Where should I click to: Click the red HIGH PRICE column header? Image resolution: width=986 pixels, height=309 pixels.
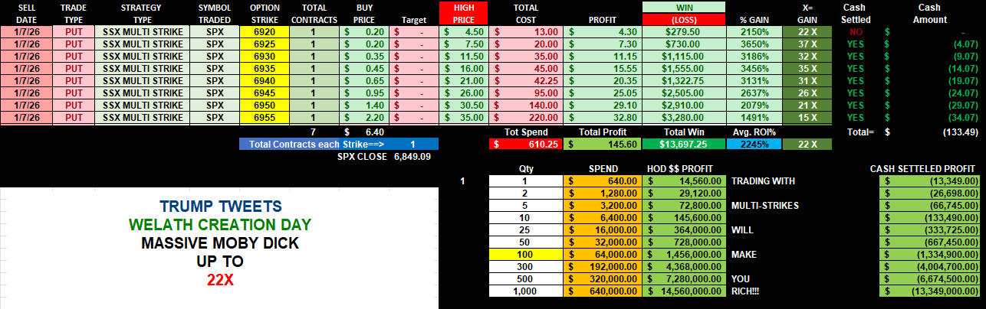click(462, 13)
